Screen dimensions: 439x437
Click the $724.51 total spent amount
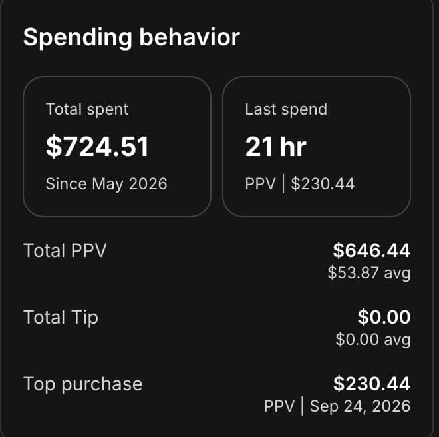tap(97, 147)
